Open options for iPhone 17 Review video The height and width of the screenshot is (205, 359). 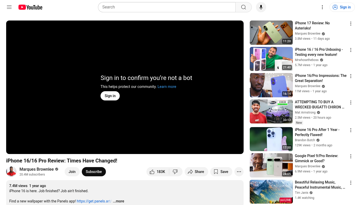point(351,24)
